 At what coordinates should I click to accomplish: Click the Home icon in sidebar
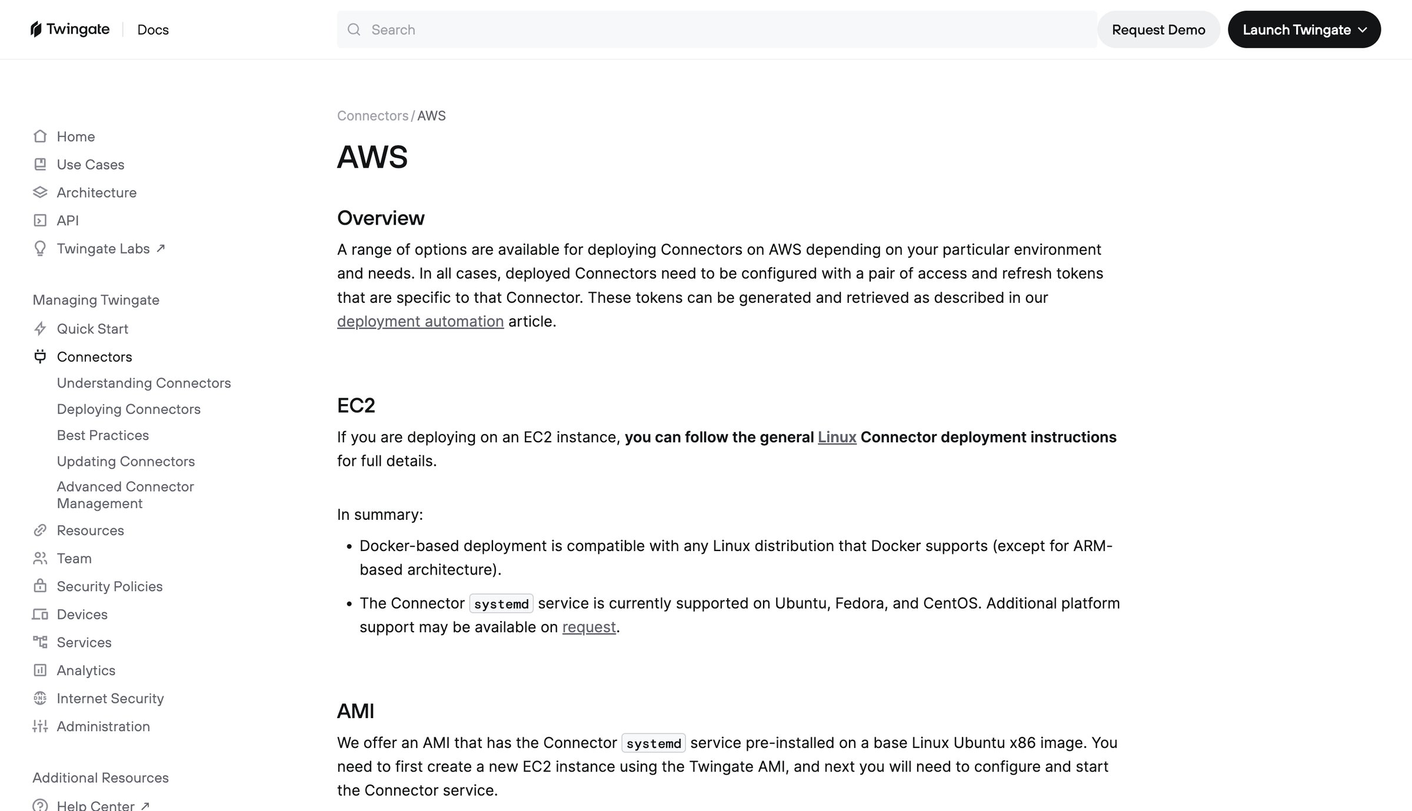pos(40,136)
